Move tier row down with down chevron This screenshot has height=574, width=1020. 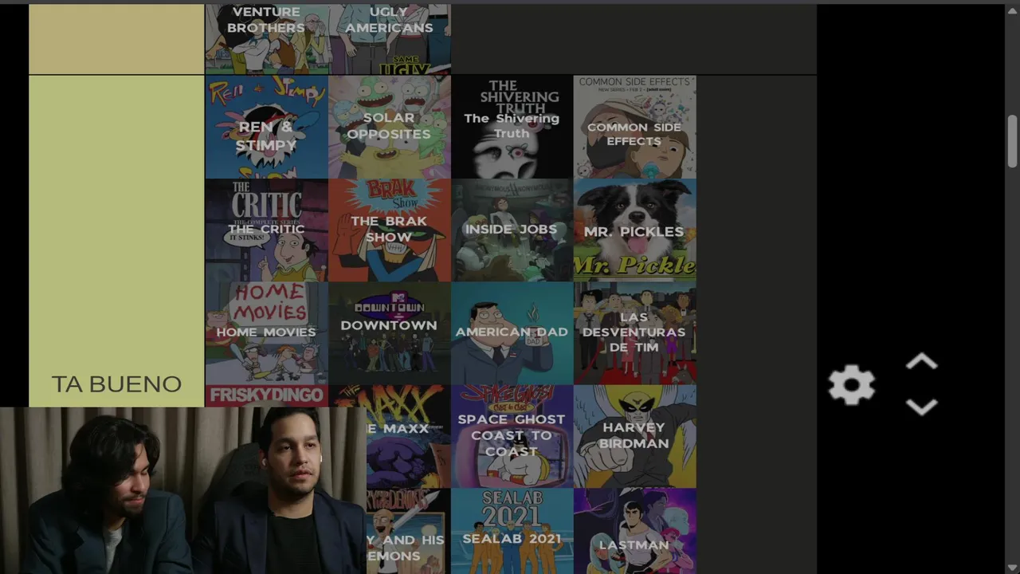pyautogui.click(x=921, y=407)
